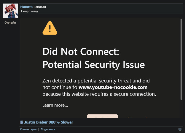The height and width of the screenshot is (133, 185).
Task: Follow the "Learn more..." link
Action: coord(55,105)
